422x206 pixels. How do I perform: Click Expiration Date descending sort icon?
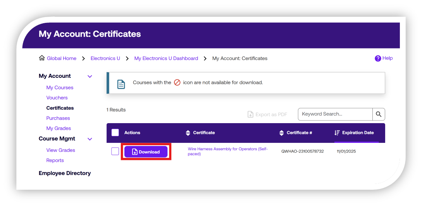pyautogui.click(x=337, y=133)
